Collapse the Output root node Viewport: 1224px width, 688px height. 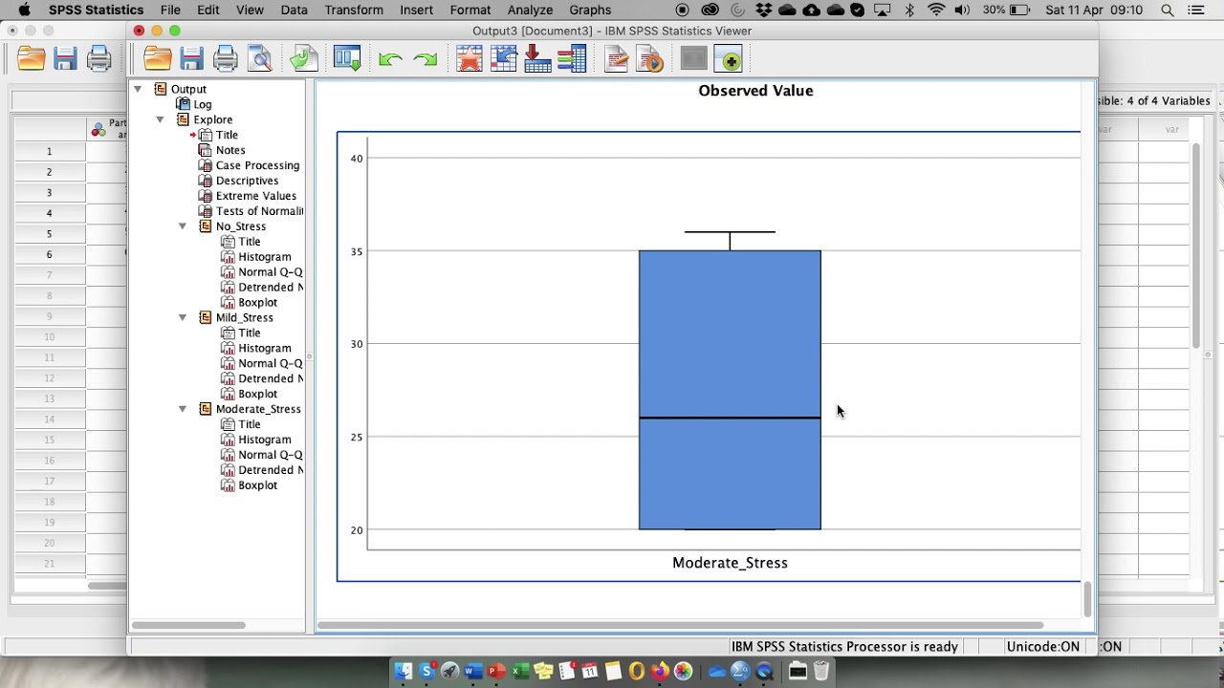[x=138, y=89]
